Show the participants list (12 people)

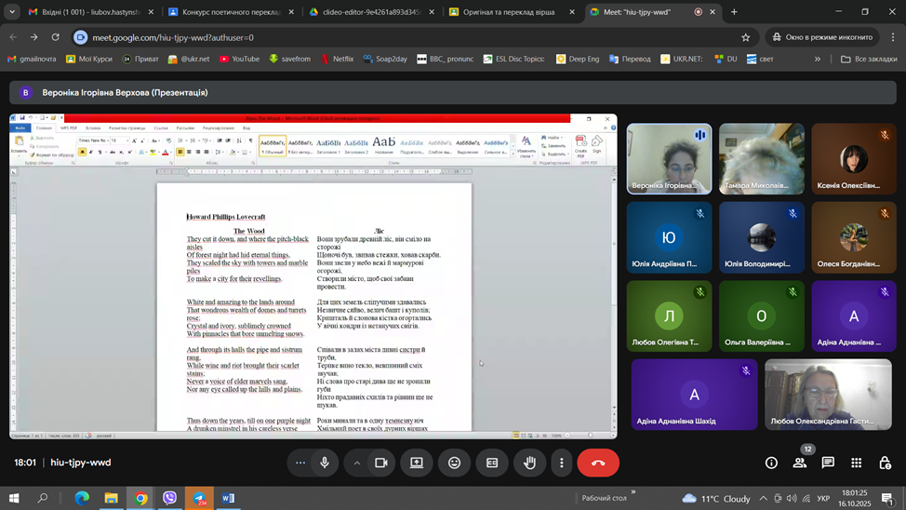[x=800, y=463]
